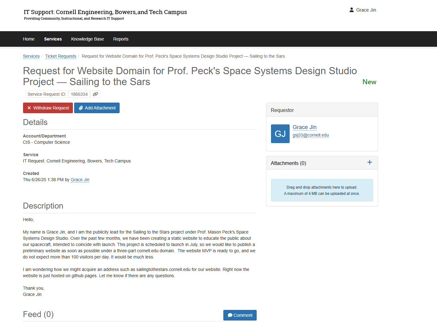Click the Add Attachment button

(97, 108)
